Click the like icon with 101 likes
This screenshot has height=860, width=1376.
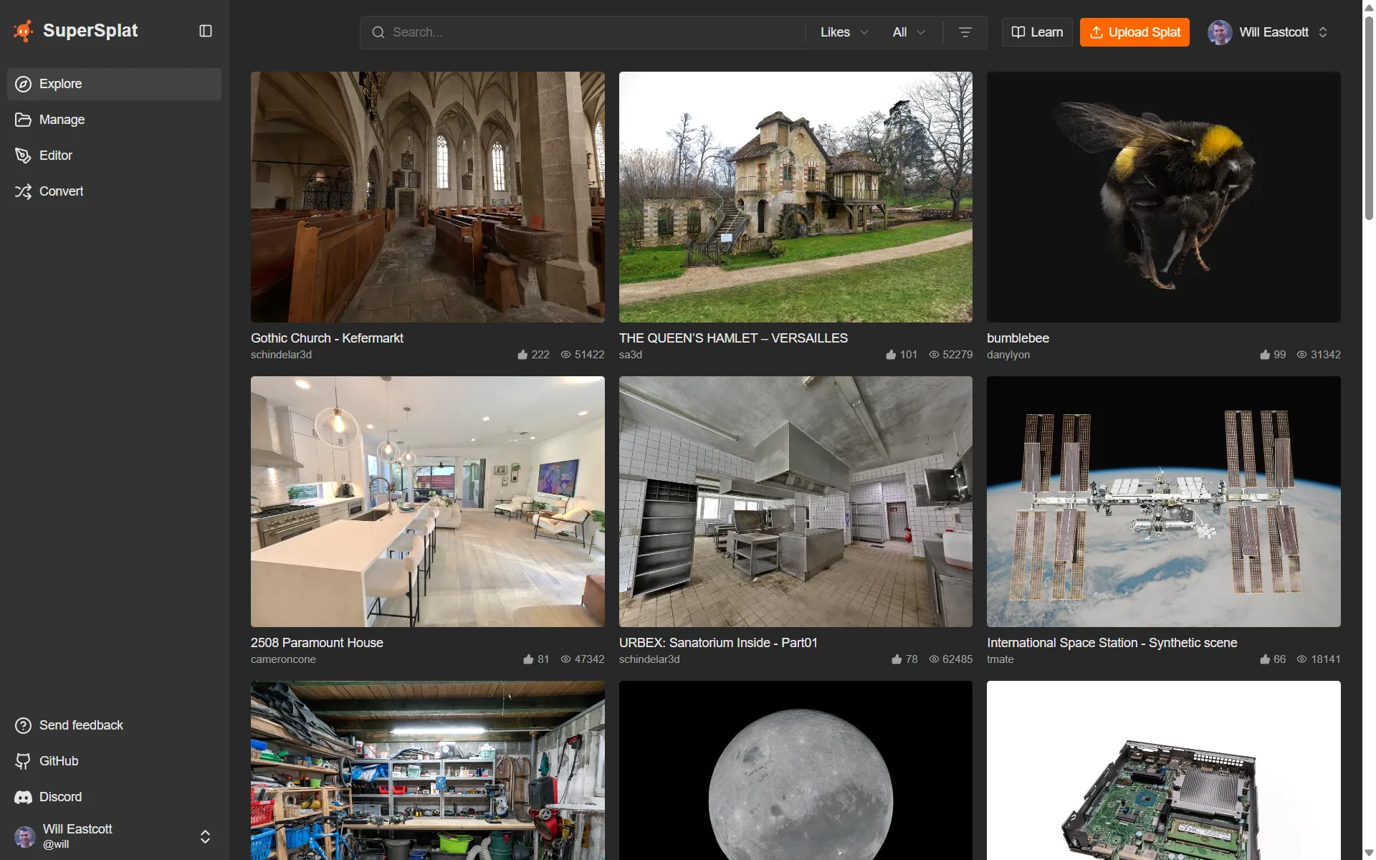point(891,355)
